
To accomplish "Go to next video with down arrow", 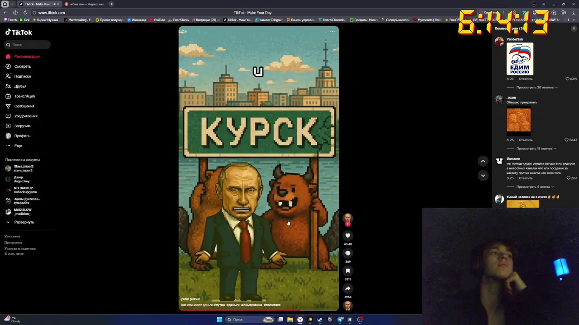I will tap(483, 176).
